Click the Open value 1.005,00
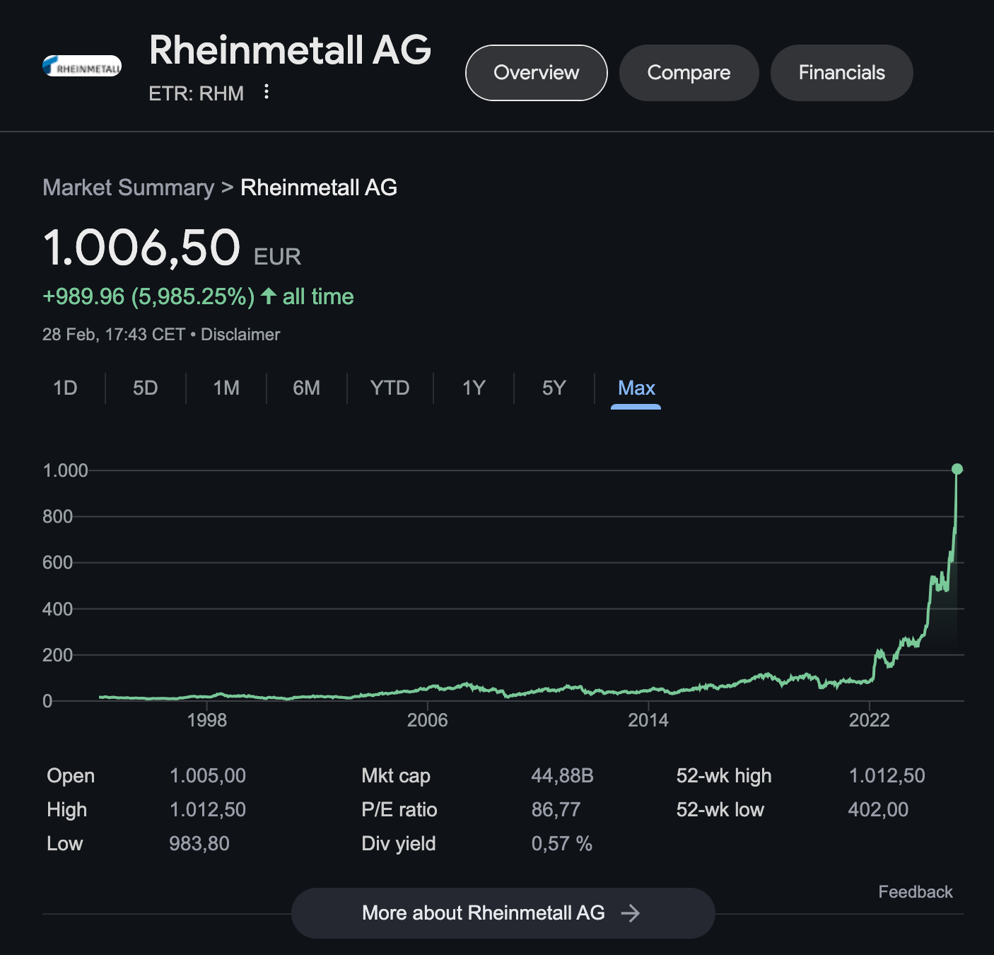 click(208, 776)
